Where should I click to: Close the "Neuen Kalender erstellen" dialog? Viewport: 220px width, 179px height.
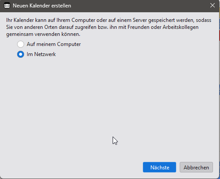(213, 5)
